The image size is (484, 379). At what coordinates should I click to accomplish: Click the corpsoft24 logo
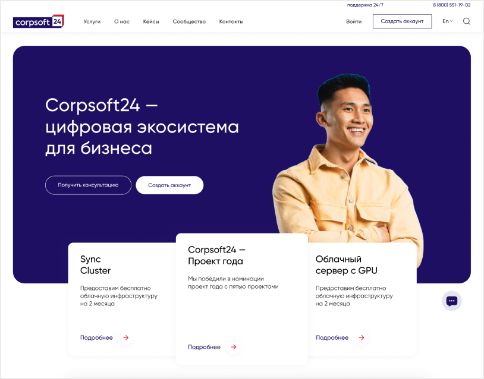click(x=38, y=21)
